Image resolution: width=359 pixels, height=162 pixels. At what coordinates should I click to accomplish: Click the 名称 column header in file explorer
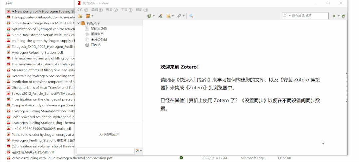[9, 3]
